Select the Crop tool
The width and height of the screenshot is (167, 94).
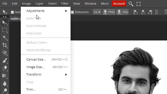point(5,45)
